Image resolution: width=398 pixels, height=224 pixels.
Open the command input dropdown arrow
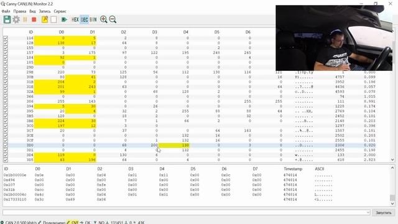(x=368, y=213)
